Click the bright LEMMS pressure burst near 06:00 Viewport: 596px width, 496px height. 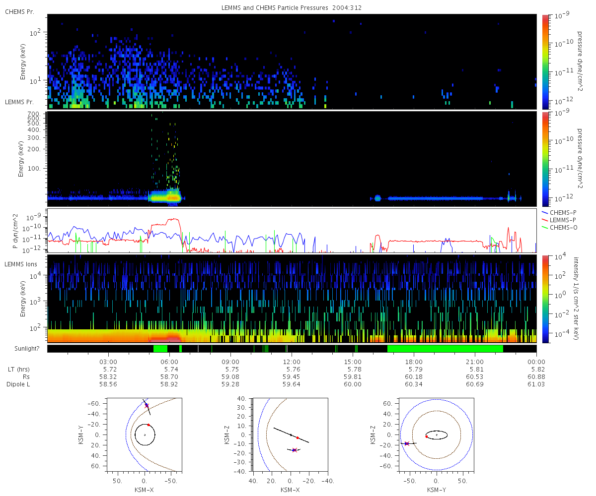tap(166, 197)
